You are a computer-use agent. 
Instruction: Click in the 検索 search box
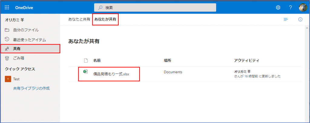tap(155, 7)
